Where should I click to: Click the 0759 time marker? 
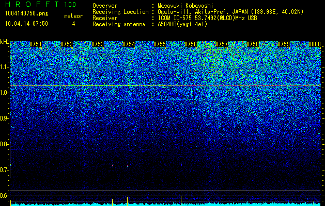[284, 44]
